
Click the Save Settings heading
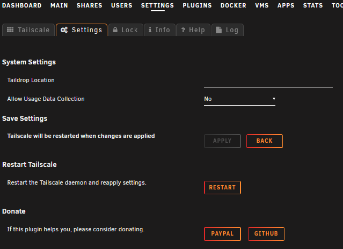25,119
